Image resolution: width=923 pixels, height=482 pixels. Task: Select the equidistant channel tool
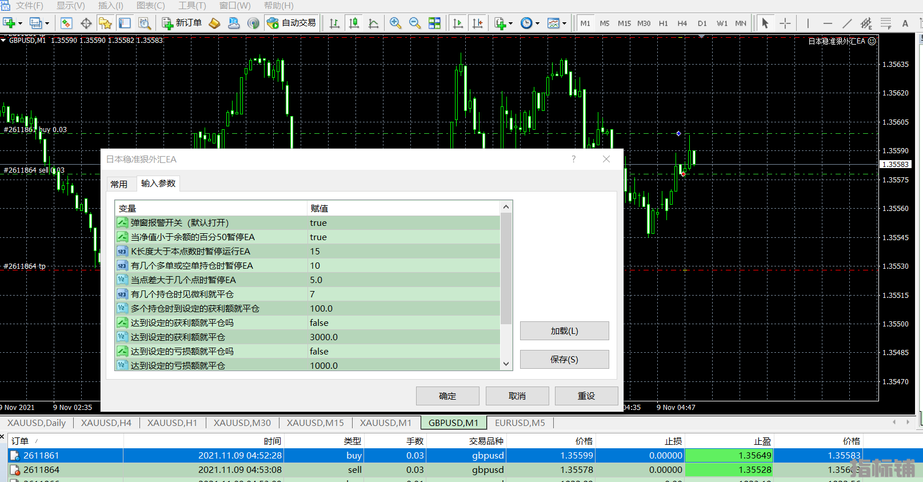pyautogui.click(x=866, y=23)
